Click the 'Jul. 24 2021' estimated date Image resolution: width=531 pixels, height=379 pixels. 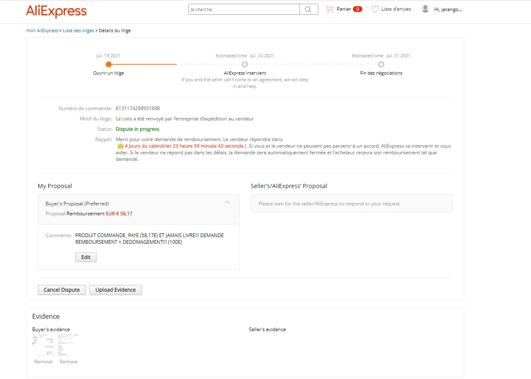click(262, 56)
